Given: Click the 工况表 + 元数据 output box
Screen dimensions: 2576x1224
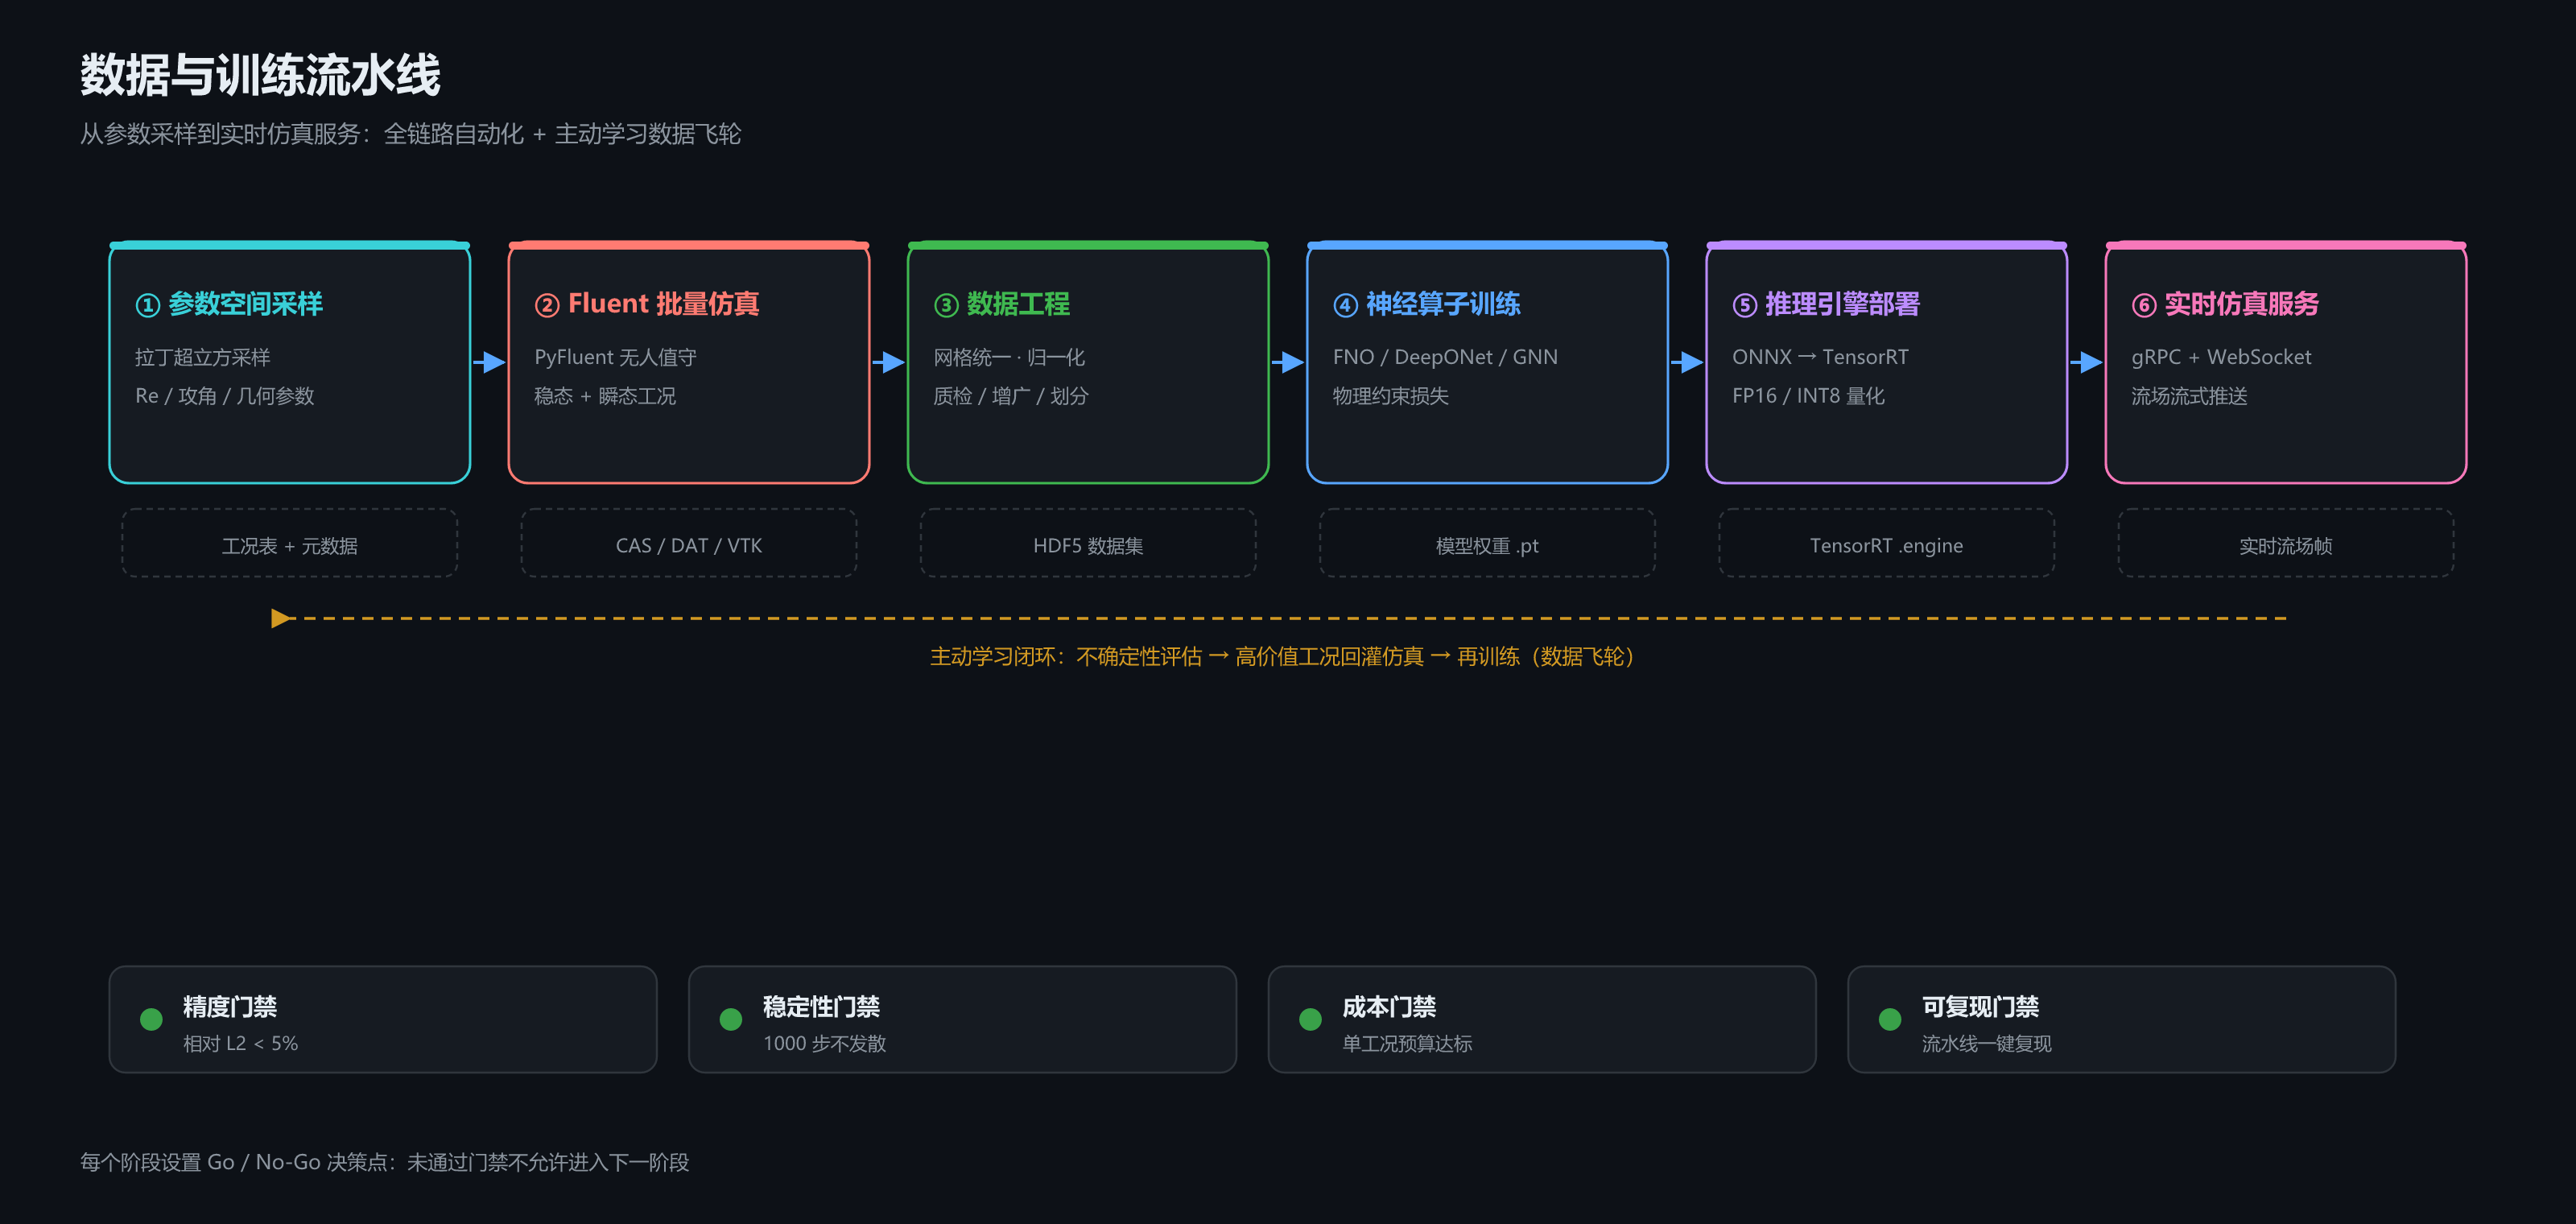Looking at the screenshot, I should [x=290, y=544].
